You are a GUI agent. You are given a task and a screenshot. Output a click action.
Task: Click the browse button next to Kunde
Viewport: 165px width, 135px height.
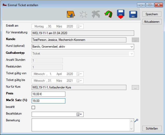click(x=135, y=40)
